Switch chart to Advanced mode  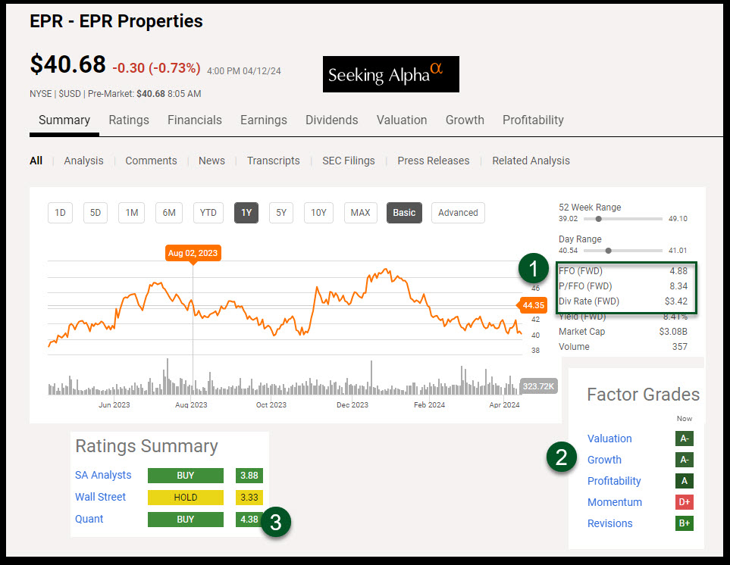(x=458, y=213)
